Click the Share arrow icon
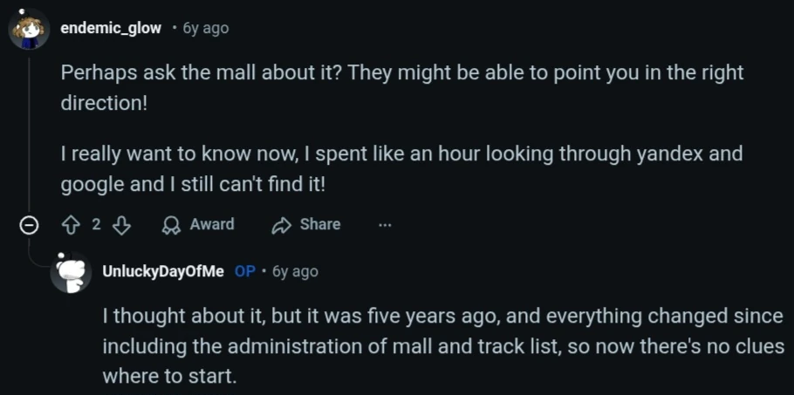Viewport: 794px width, 395px height. pos(281,225)
